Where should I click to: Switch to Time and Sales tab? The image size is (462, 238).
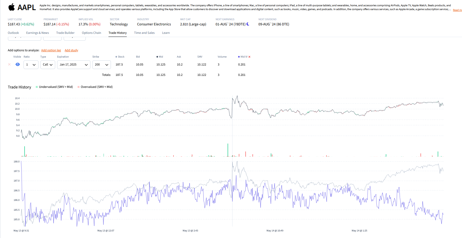point(144,33)
